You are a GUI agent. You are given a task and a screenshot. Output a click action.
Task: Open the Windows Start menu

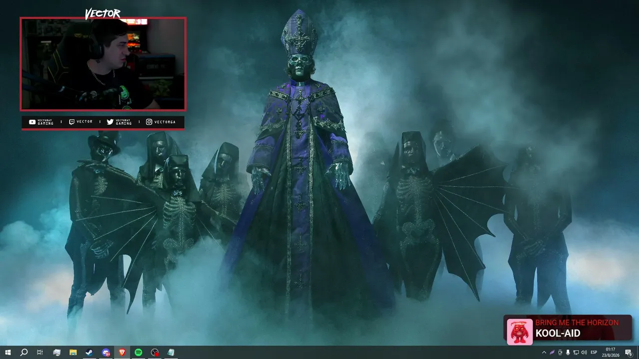pos(8,353)
